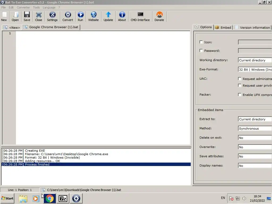This screenshot has width=272, height=204.
Task: Switch to the Options tab
Action: point(203,27)
